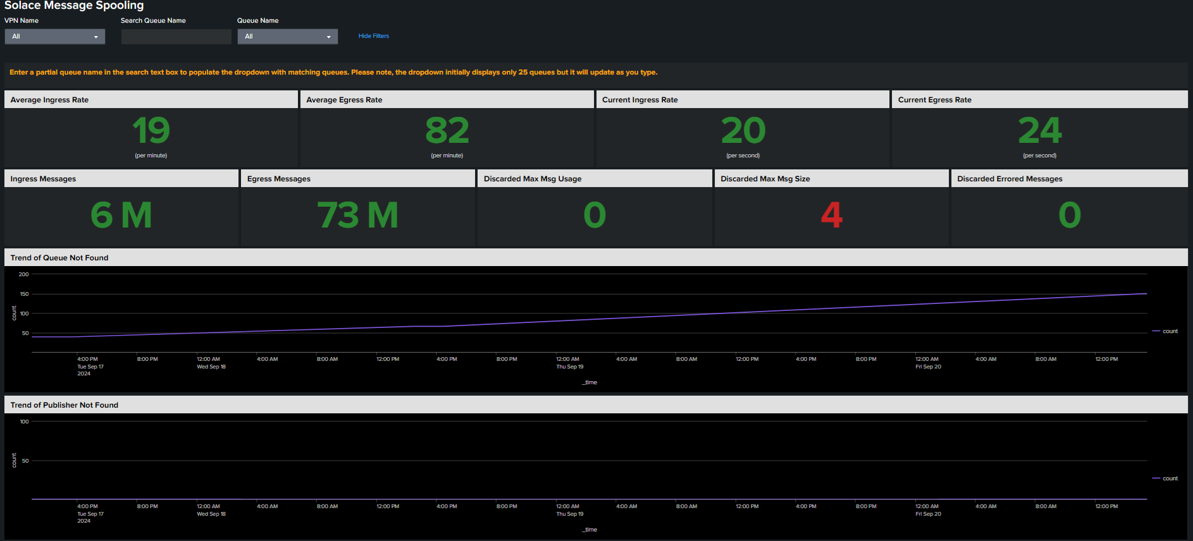Open the Queue Name dropdown
This screenshot has width=1193, height=541.
point(288,37)
